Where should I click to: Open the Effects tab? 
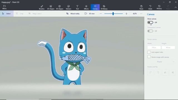pyautogui.click(x=86, y=7)
